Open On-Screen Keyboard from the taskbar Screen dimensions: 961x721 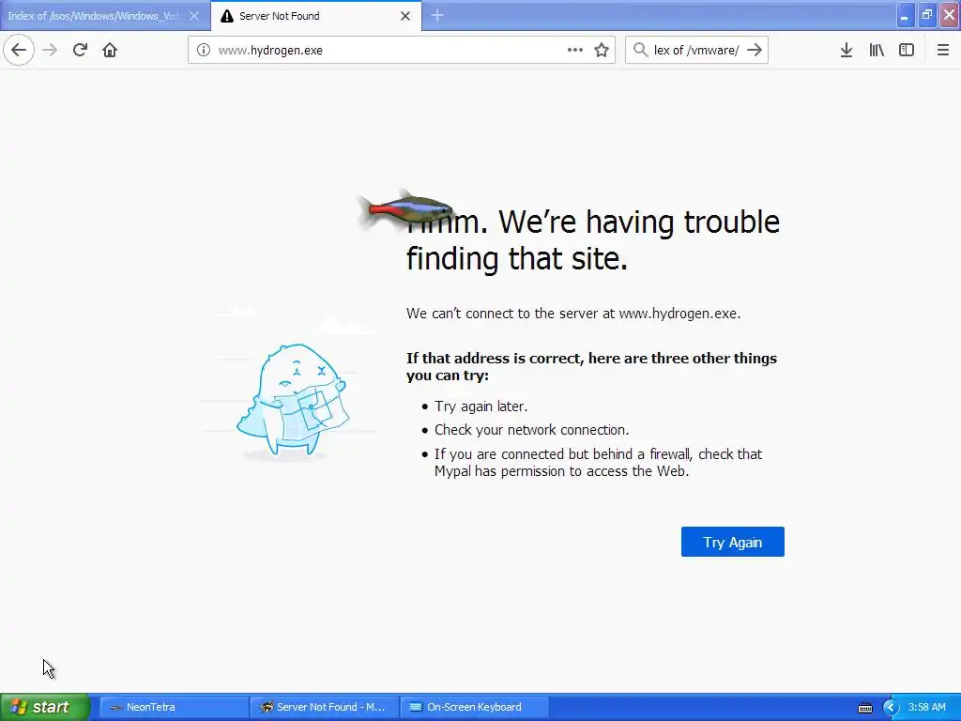pos(474,707)
